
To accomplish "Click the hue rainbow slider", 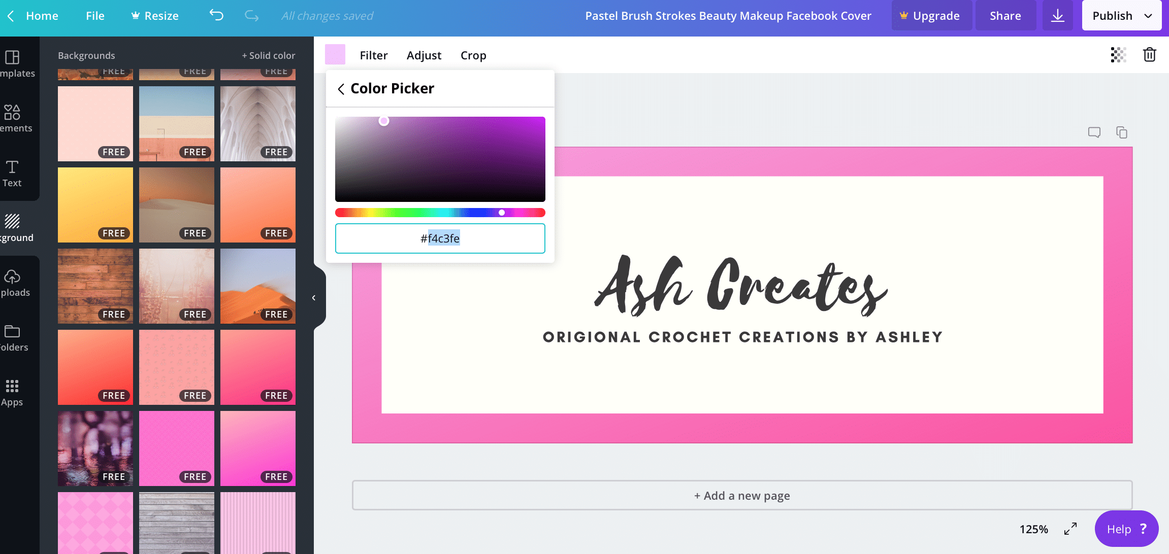I will click(x=440, y=213).
